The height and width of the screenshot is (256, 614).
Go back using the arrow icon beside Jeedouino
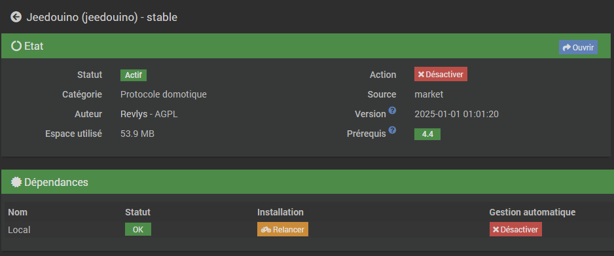tap(16, 17)
